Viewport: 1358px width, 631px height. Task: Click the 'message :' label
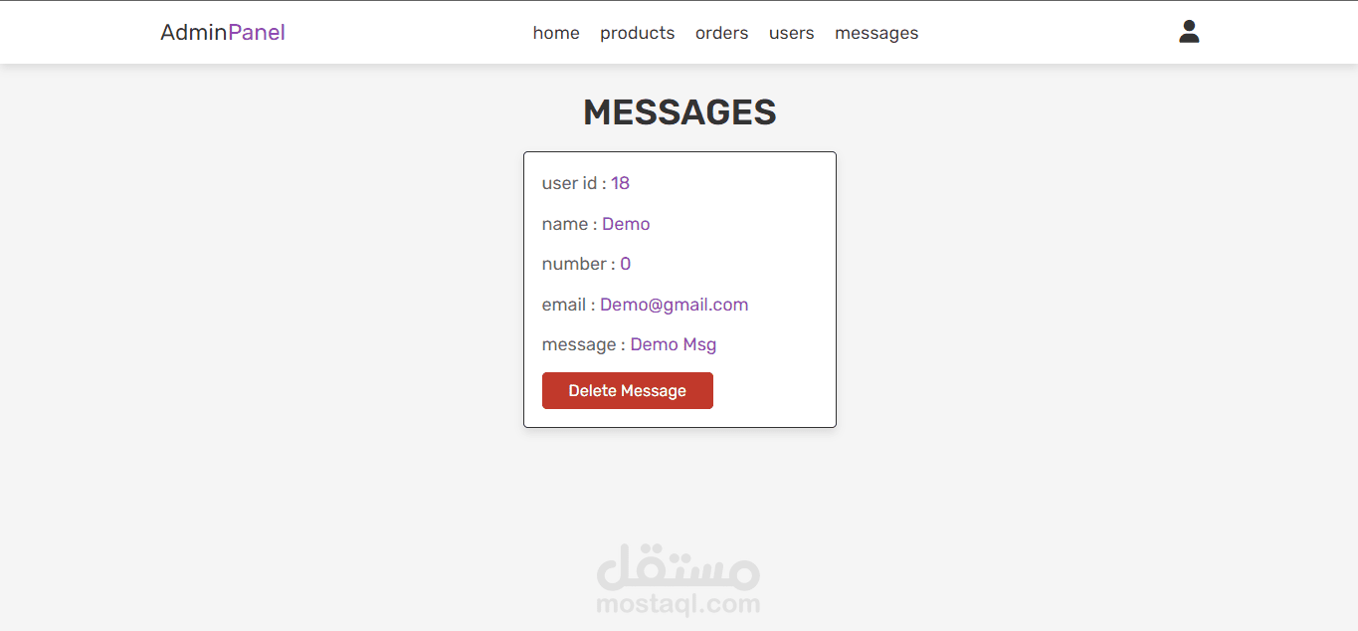click(x=584, y=344)
